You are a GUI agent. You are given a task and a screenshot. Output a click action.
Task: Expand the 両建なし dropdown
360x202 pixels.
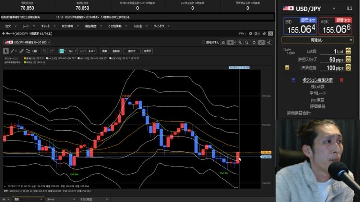[x=317, y=40]
